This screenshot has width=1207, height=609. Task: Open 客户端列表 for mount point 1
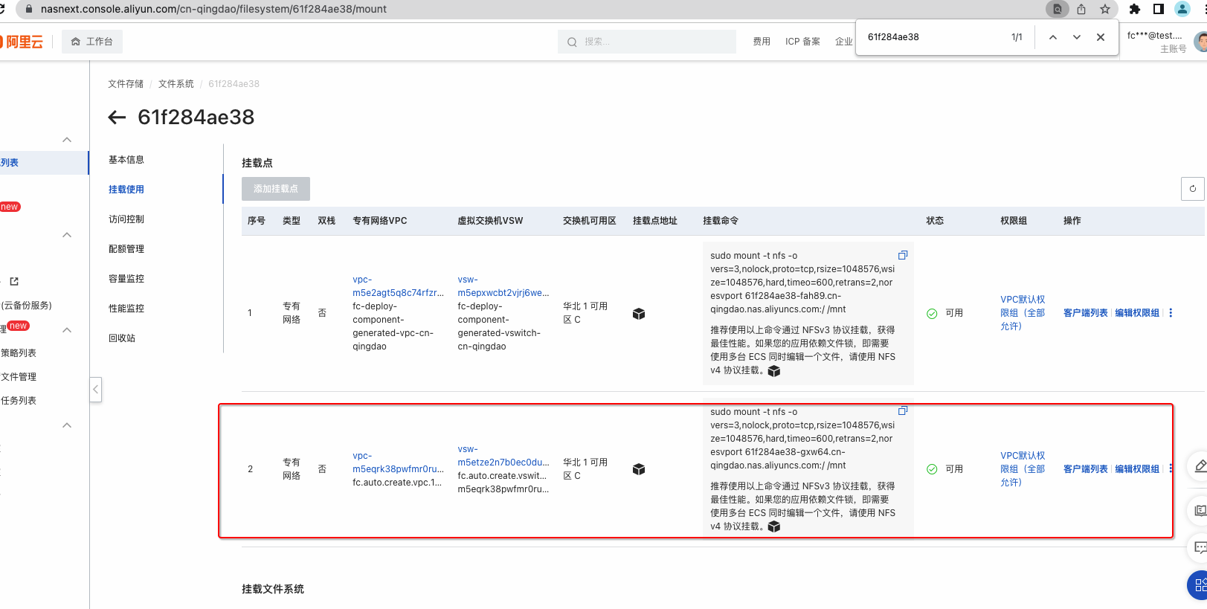[1085, 313]
